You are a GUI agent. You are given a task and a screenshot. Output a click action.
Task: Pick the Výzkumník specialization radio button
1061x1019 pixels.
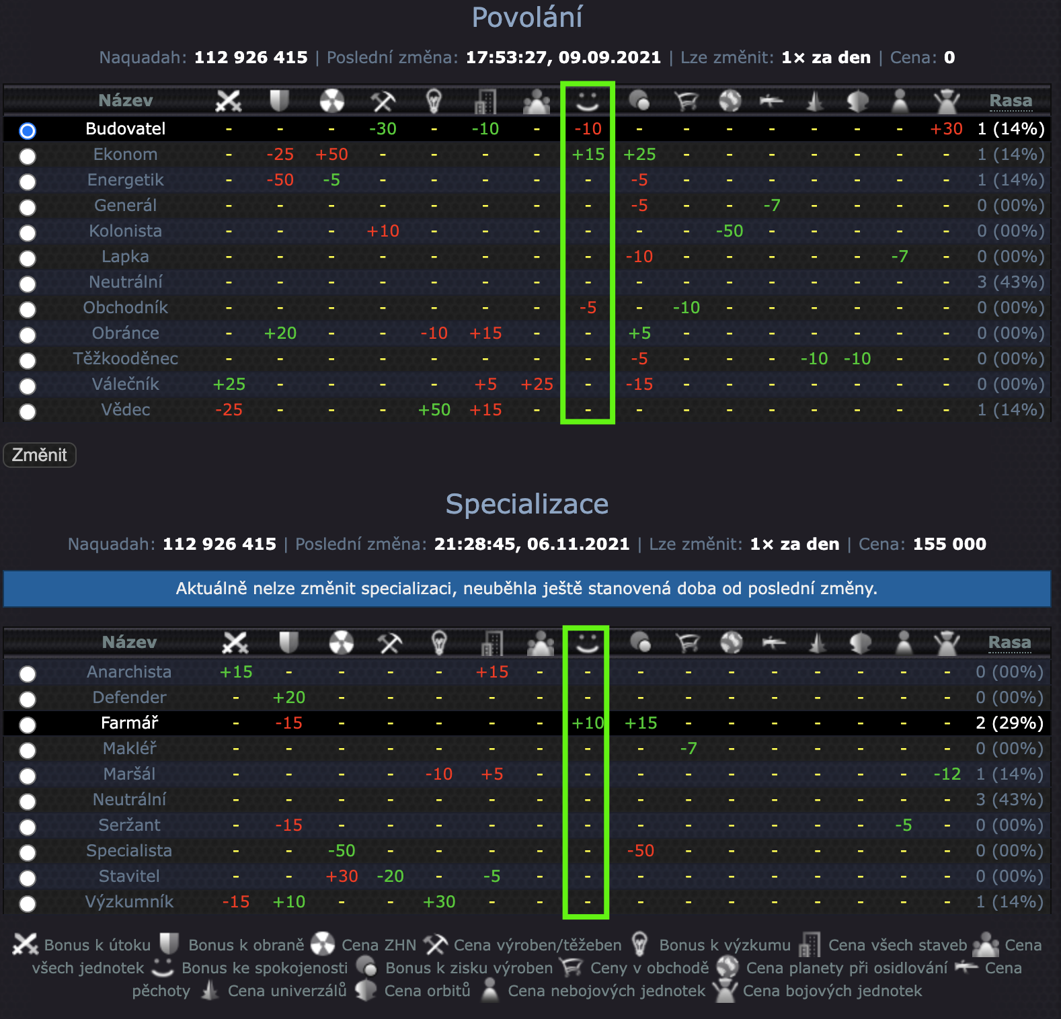point(28,903)
